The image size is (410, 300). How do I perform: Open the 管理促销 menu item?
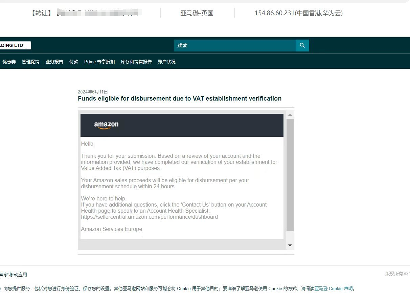point(30,62)
